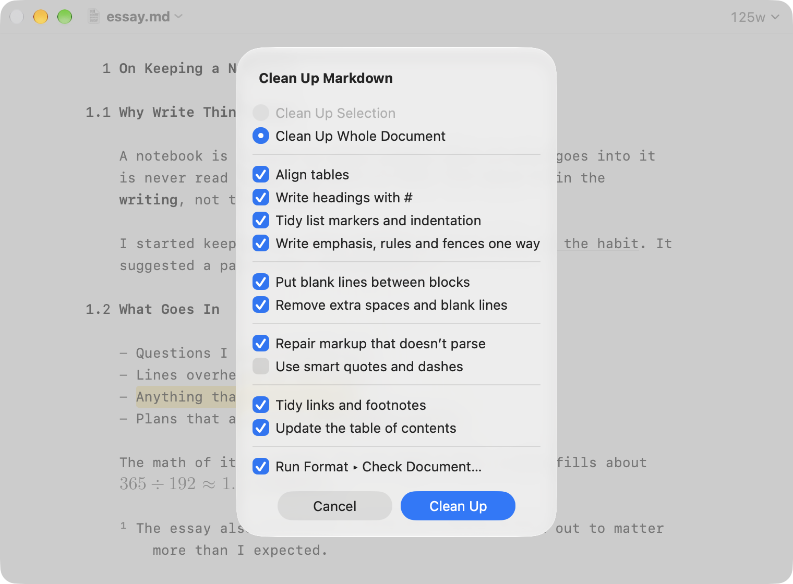Click the "Clean Up Markdown" dialog title
This screenshot has width=793, height=584.
(326, 78)
